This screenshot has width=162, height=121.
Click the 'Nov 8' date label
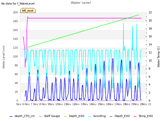click(x=37, y=104)
